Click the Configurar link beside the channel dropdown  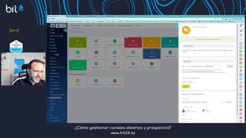[228, 102]
